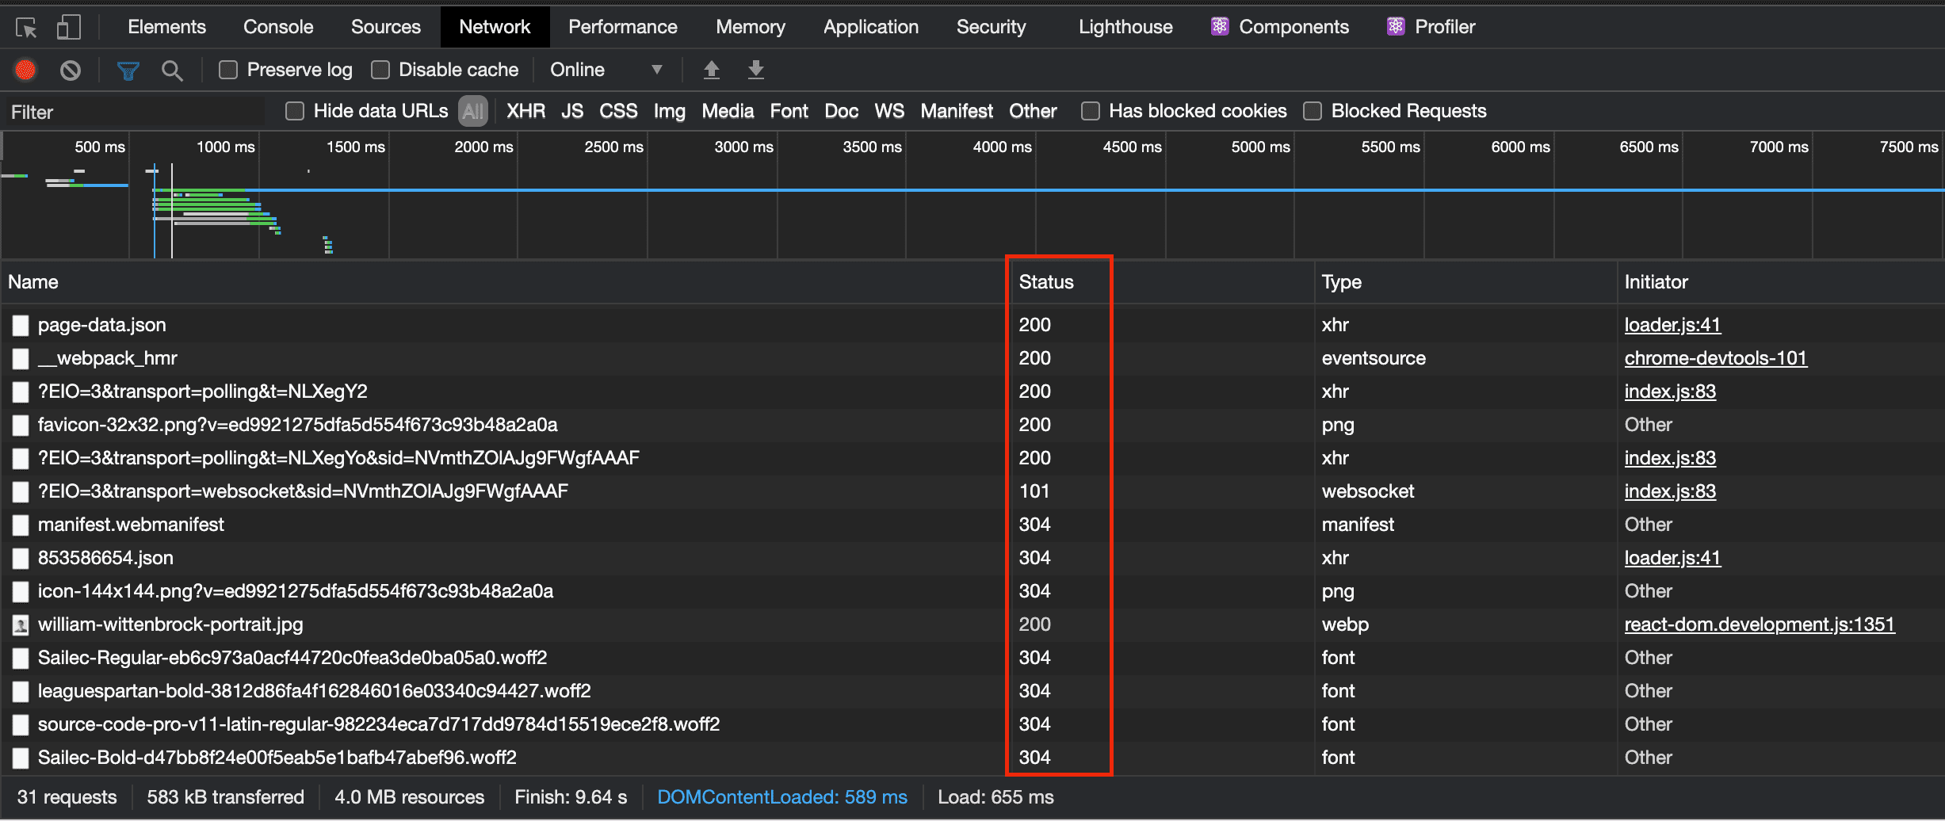Click file icon beside source-code-pro woff2 row
This screenshot has width=1945, height=821.
21,725
